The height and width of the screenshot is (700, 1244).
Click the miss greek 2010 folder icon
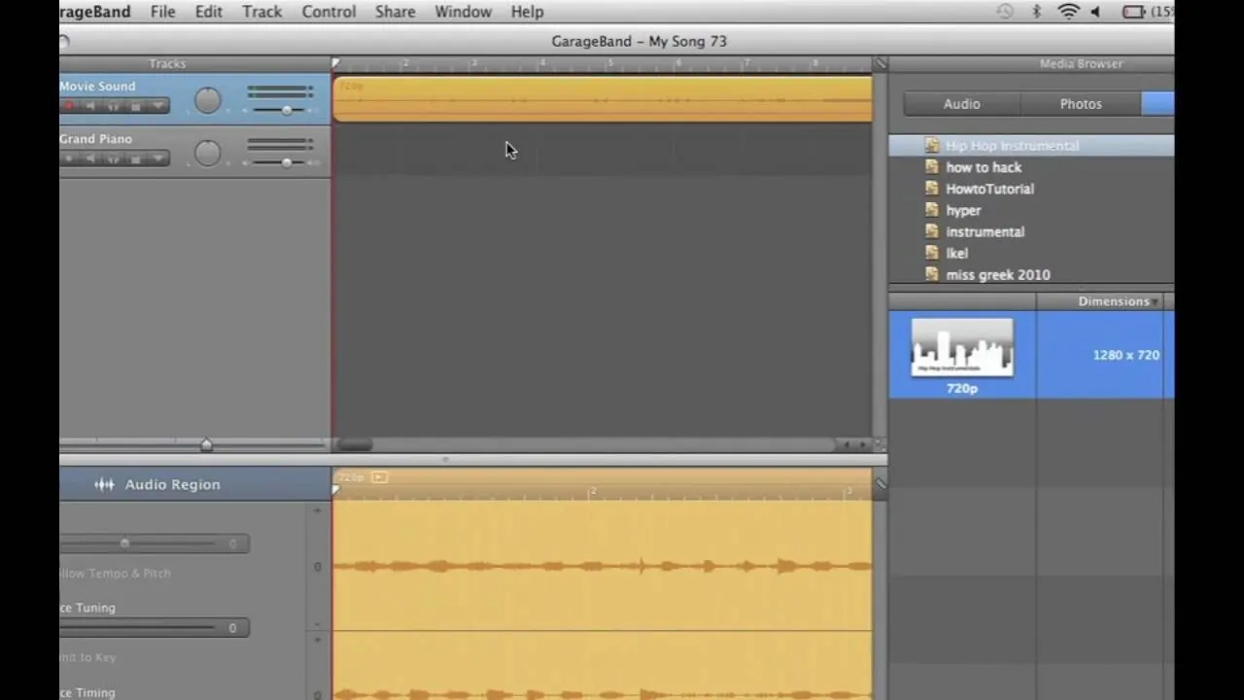click(932, 274)
